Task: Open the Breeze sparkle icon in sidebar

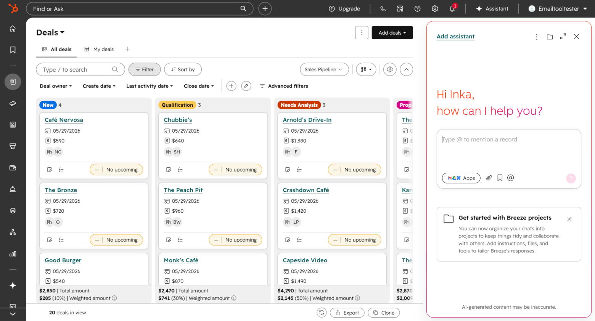Action: click(13, 286)
